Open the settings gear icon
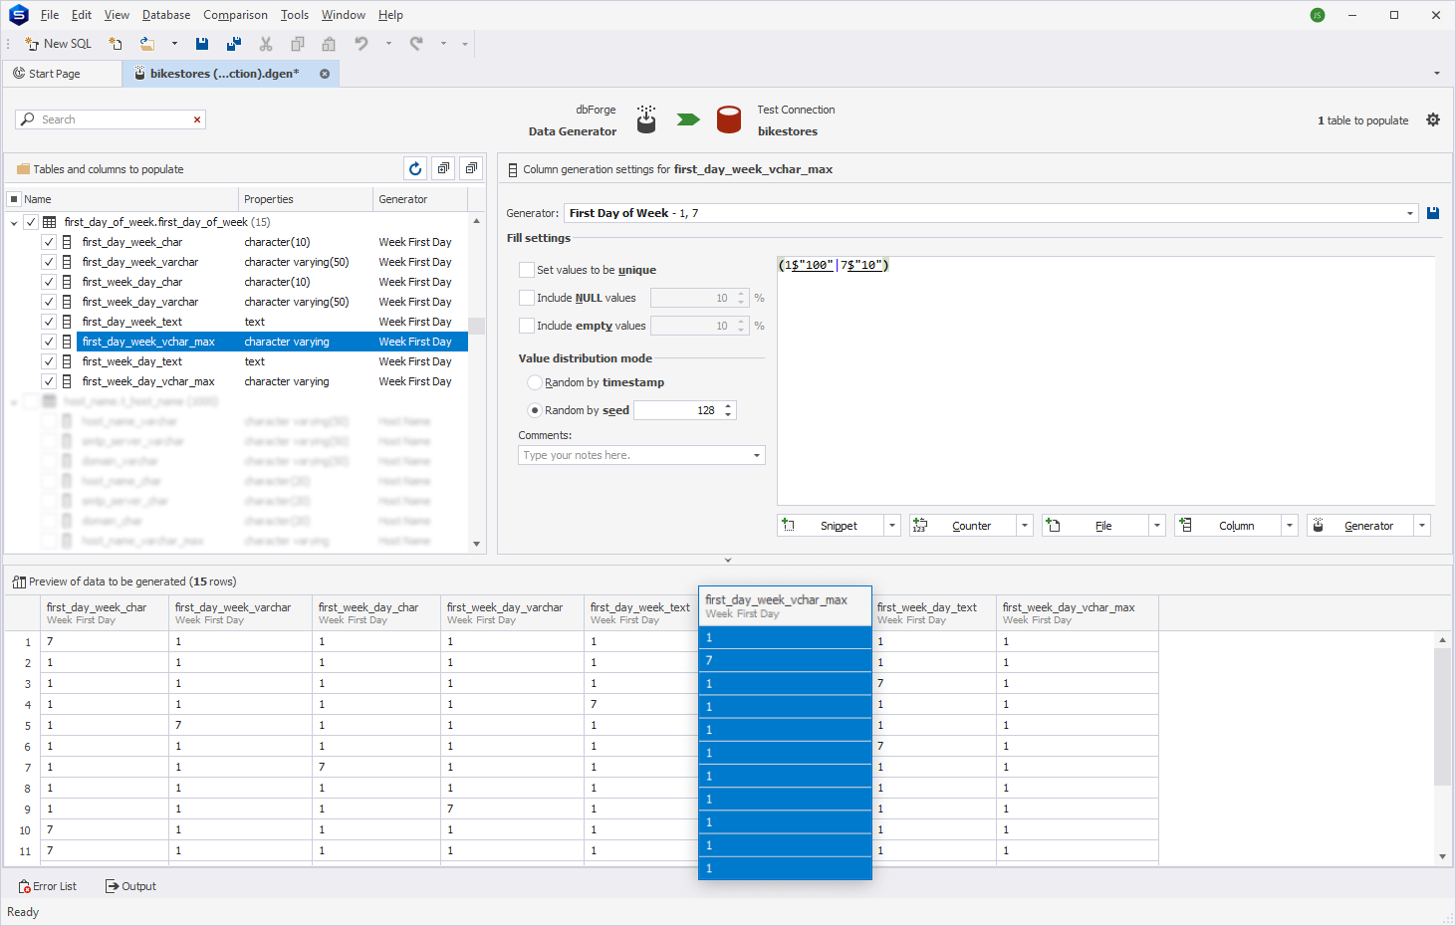Image resolution: width=1456 pixels, height=926 pixels. pyautogui.click(x=1433, y=119)
